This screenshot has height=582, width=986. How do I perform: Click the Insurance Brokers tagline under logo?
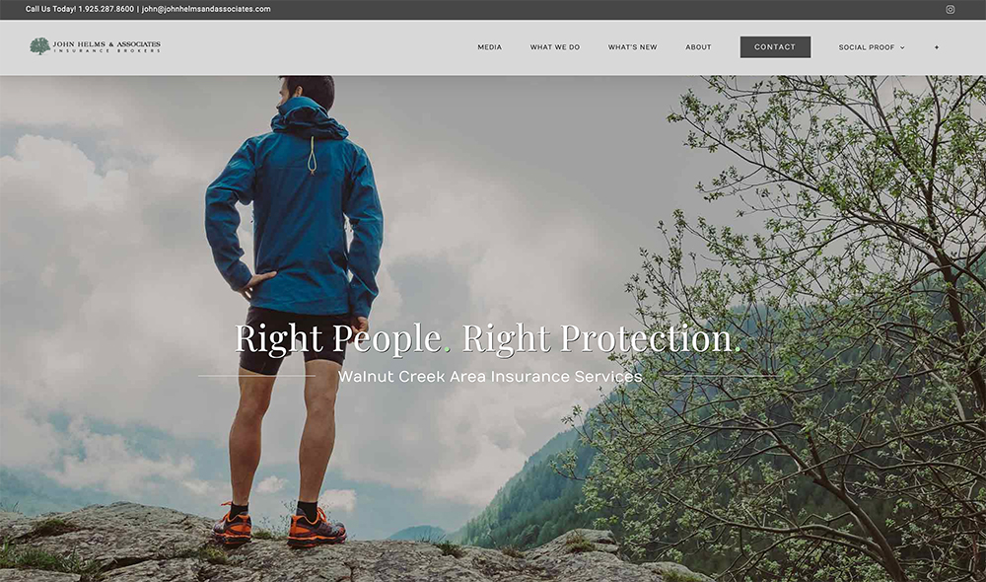(x=106, y=51)
